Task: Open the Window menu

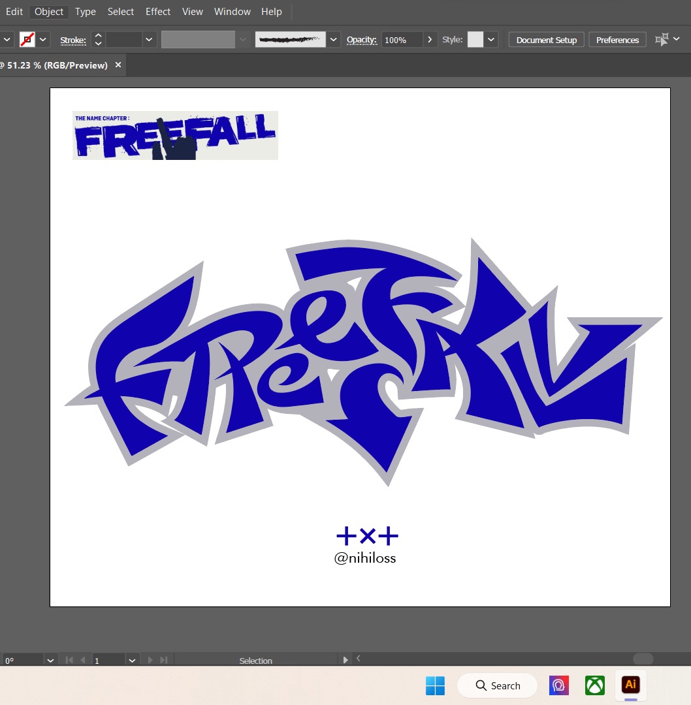Action: pyautogui.click(x=232, y=12)
